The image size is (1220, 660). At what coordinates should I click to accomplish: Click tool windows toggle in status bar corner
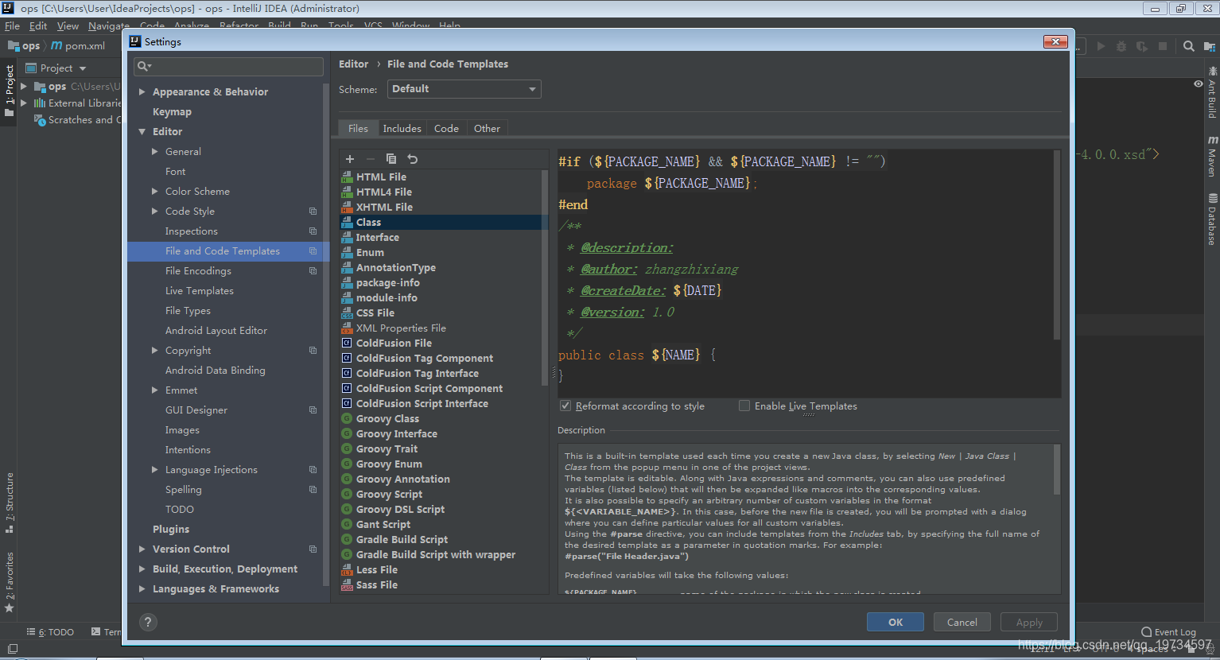[x=12, y=649]
